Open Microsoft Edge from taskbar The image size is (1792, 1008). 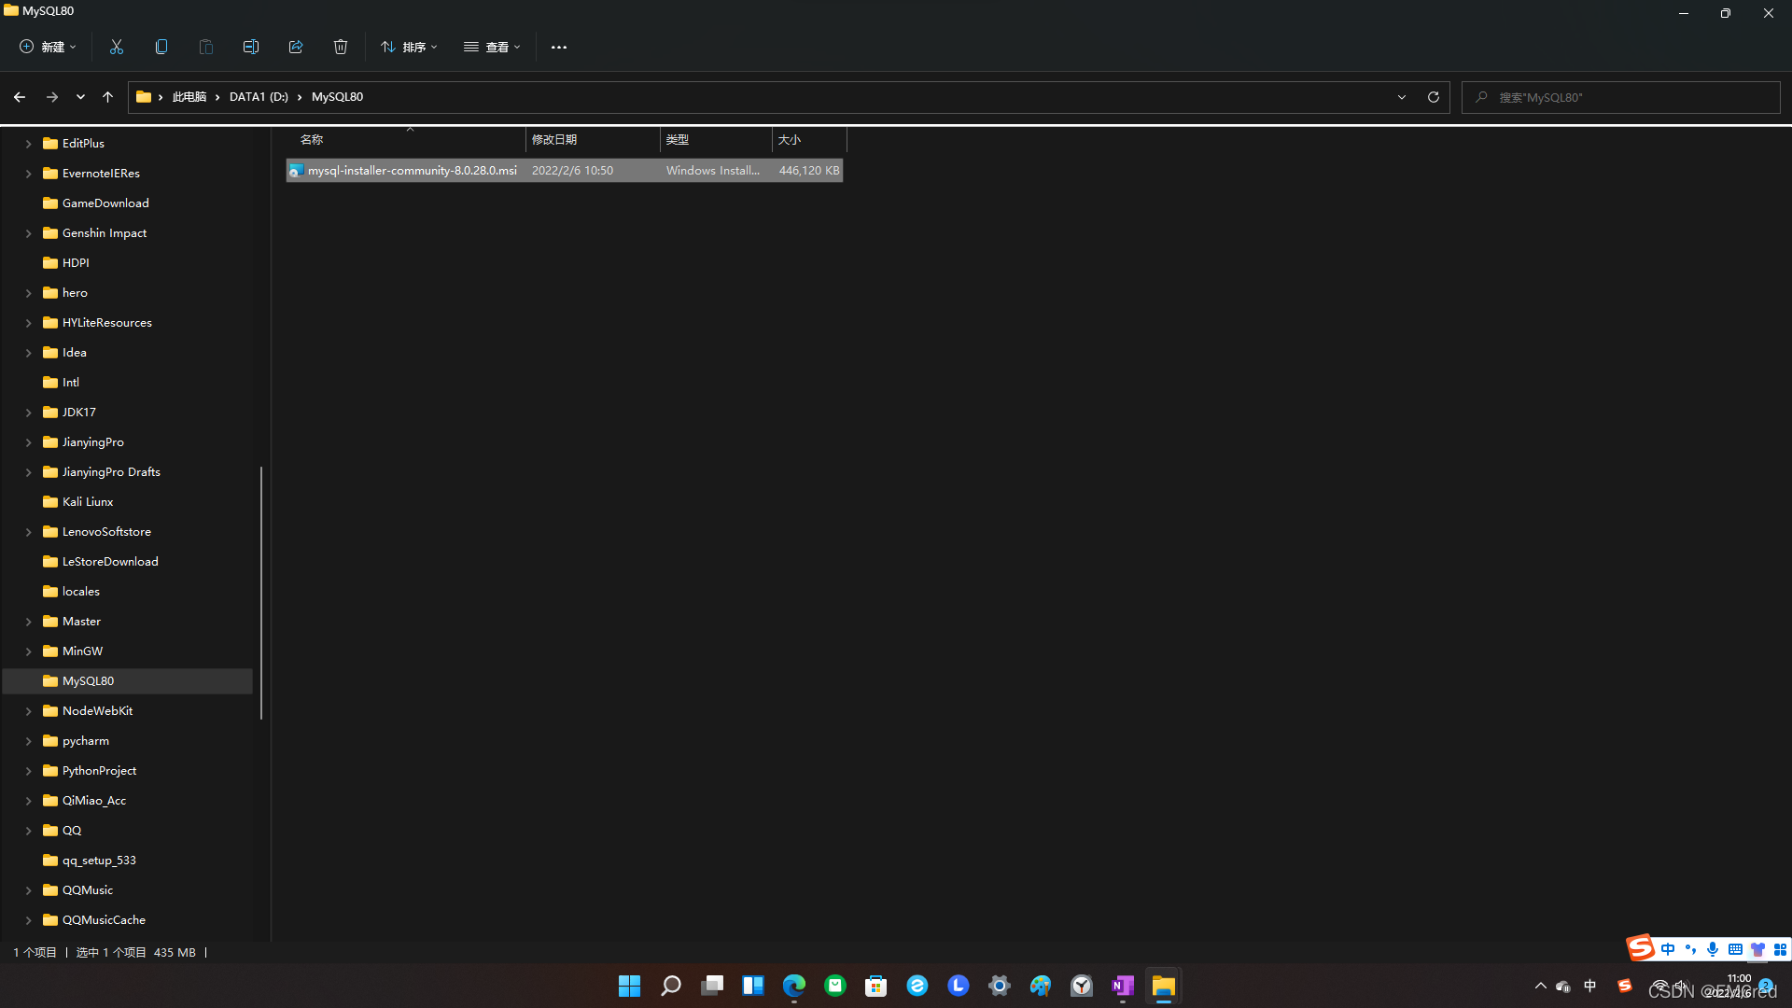tap(794, 986)
